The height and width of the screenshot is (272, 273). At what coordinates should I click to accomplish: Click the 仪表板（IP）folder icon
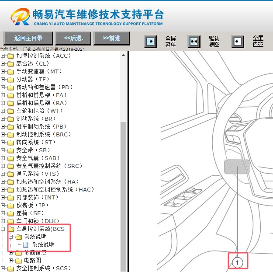10,206
